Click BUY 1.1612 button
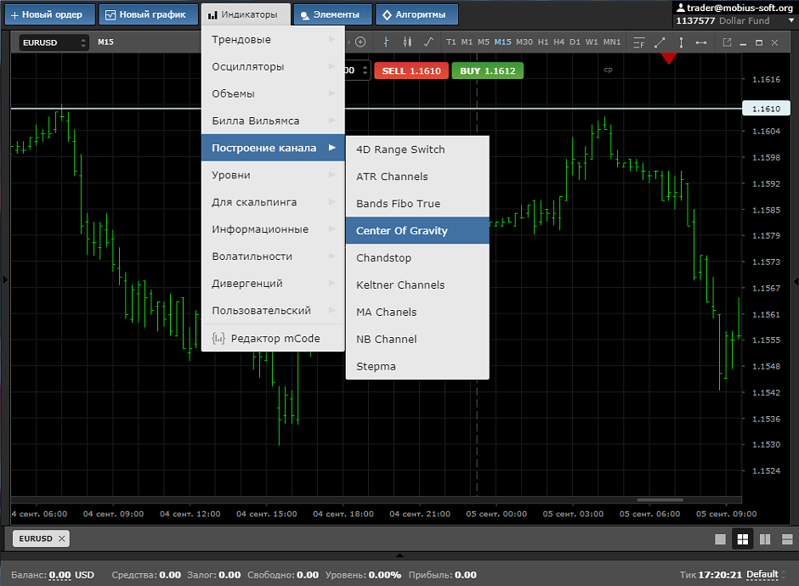Screen dimensions: 799x586 488,70
